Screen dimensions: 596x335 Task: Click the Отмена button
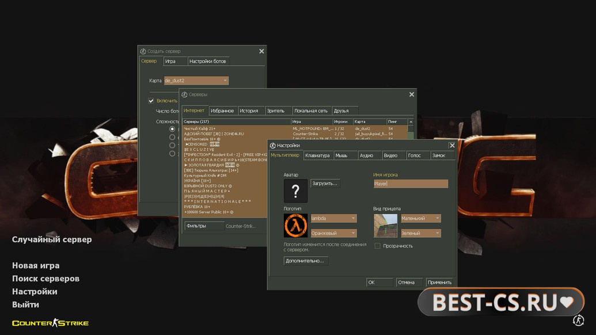[x=409, y=282]
